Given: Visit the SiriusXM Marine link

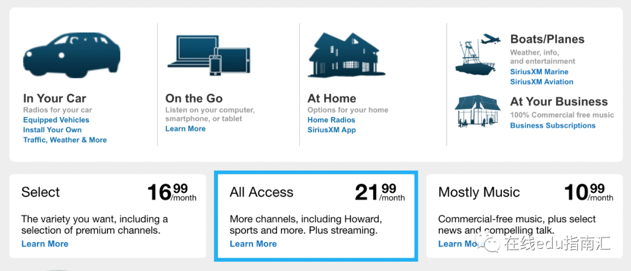Looking at the screenshot, I should tap(539, 72).
